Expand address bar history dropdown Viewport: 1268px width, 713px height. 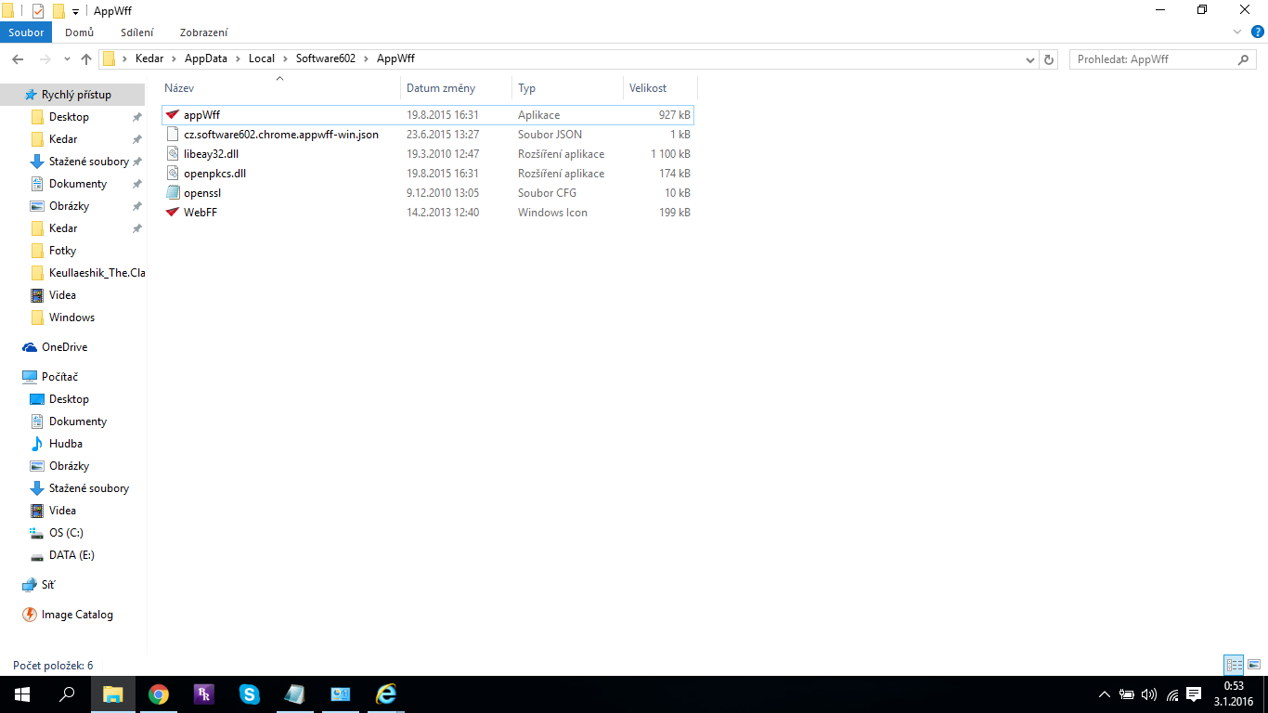pos(1030,59)
